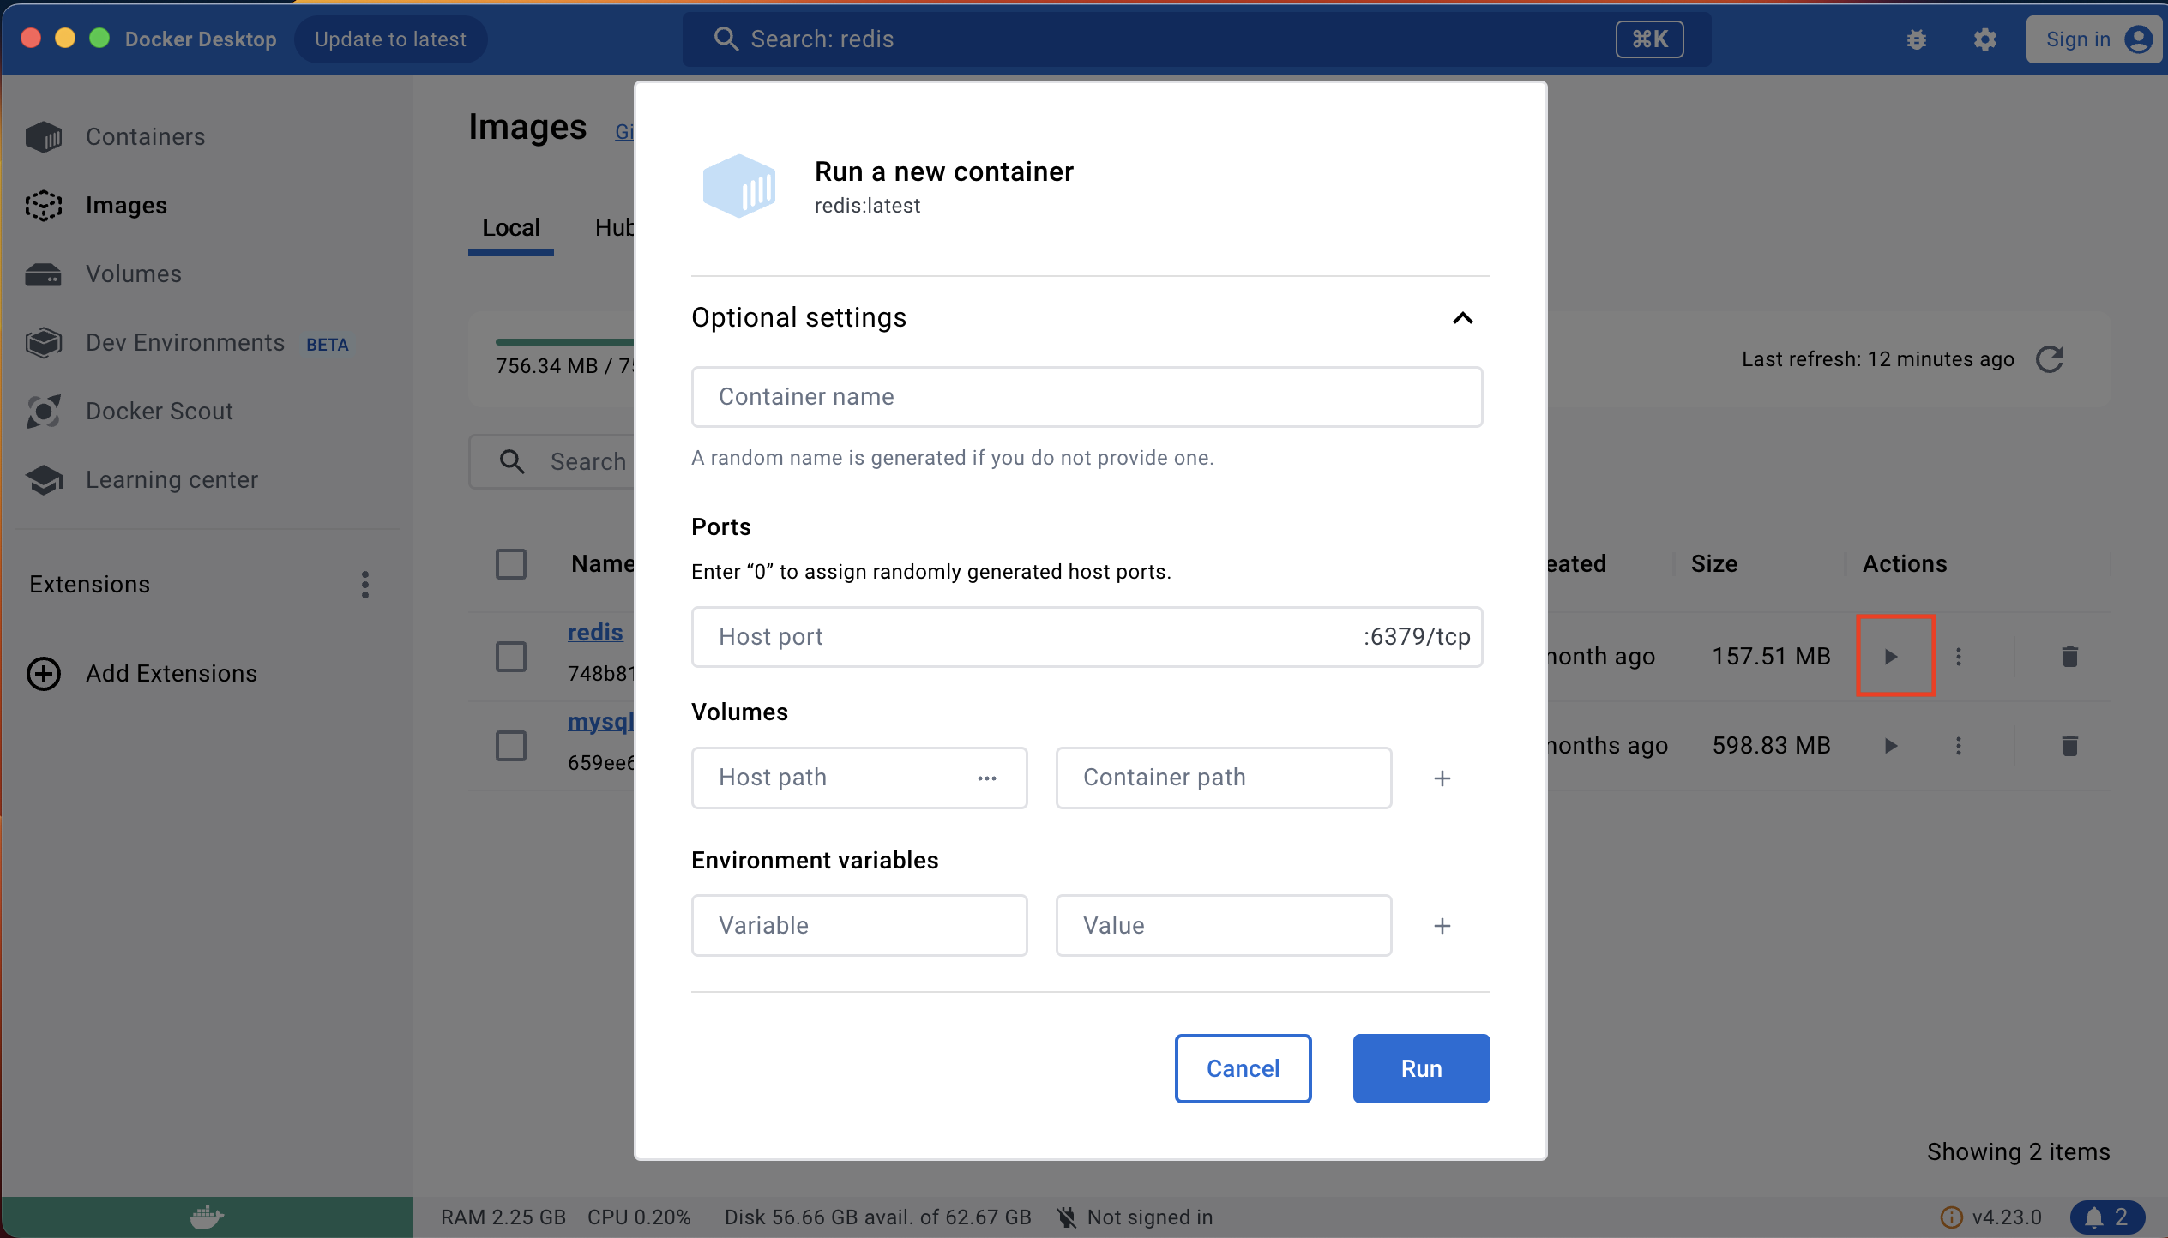Click Update to latest button
The image size is (2168, 1238).
(391, 39)
